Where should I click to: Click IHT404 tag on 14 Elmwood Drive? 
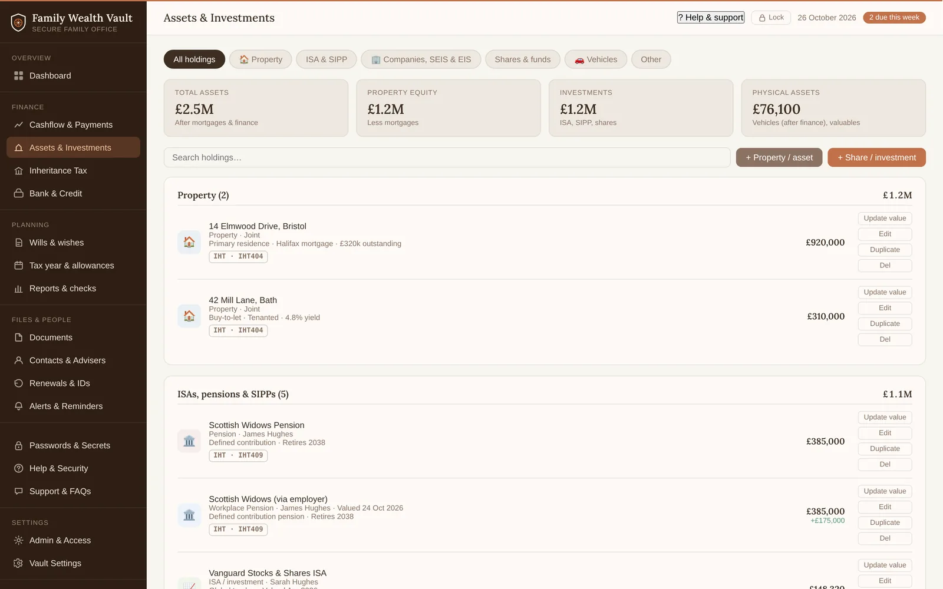[x=238, y=257]
